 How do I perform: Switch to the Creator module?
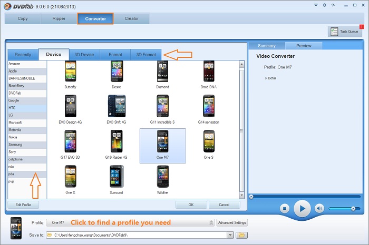(x=132, y=18)
